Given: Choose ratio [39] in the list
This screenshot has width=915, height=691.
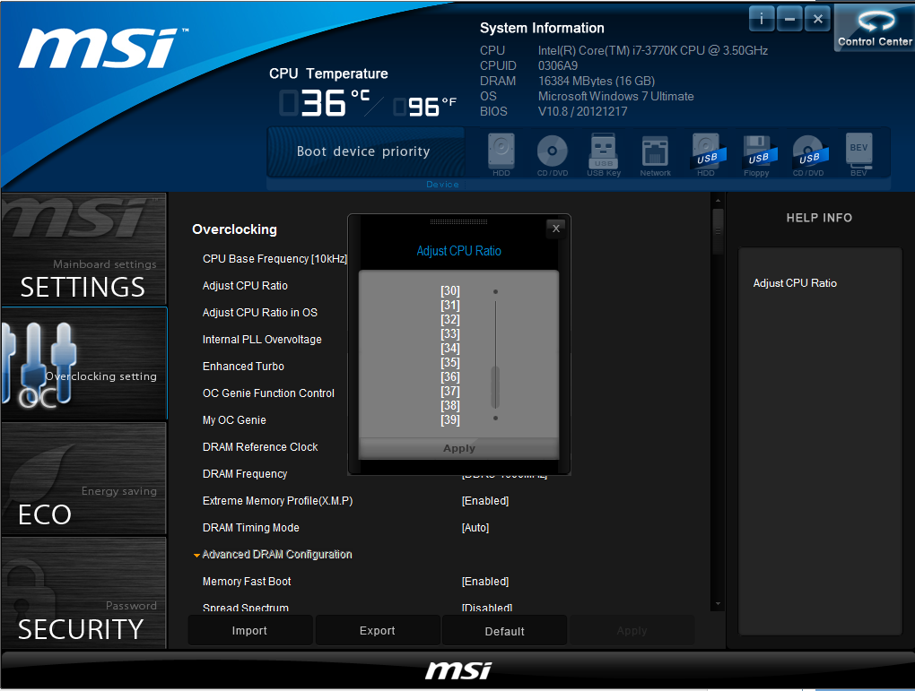Looking at the screenshot, I should coord(450,419).
